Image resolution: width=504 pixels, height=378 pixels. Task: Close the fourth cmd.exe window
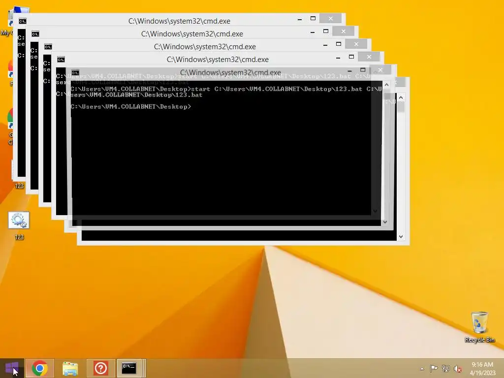click(x=369, y=57)
